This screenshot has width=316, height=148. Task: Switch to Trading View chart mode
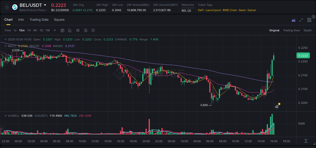coord(291,30)
